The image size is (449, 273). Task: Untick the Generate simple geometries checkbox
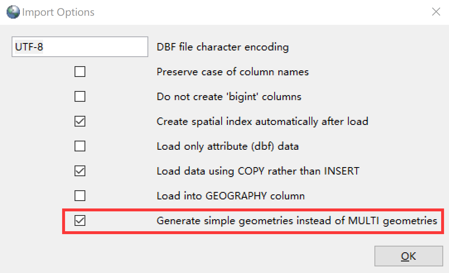(80, 221)
